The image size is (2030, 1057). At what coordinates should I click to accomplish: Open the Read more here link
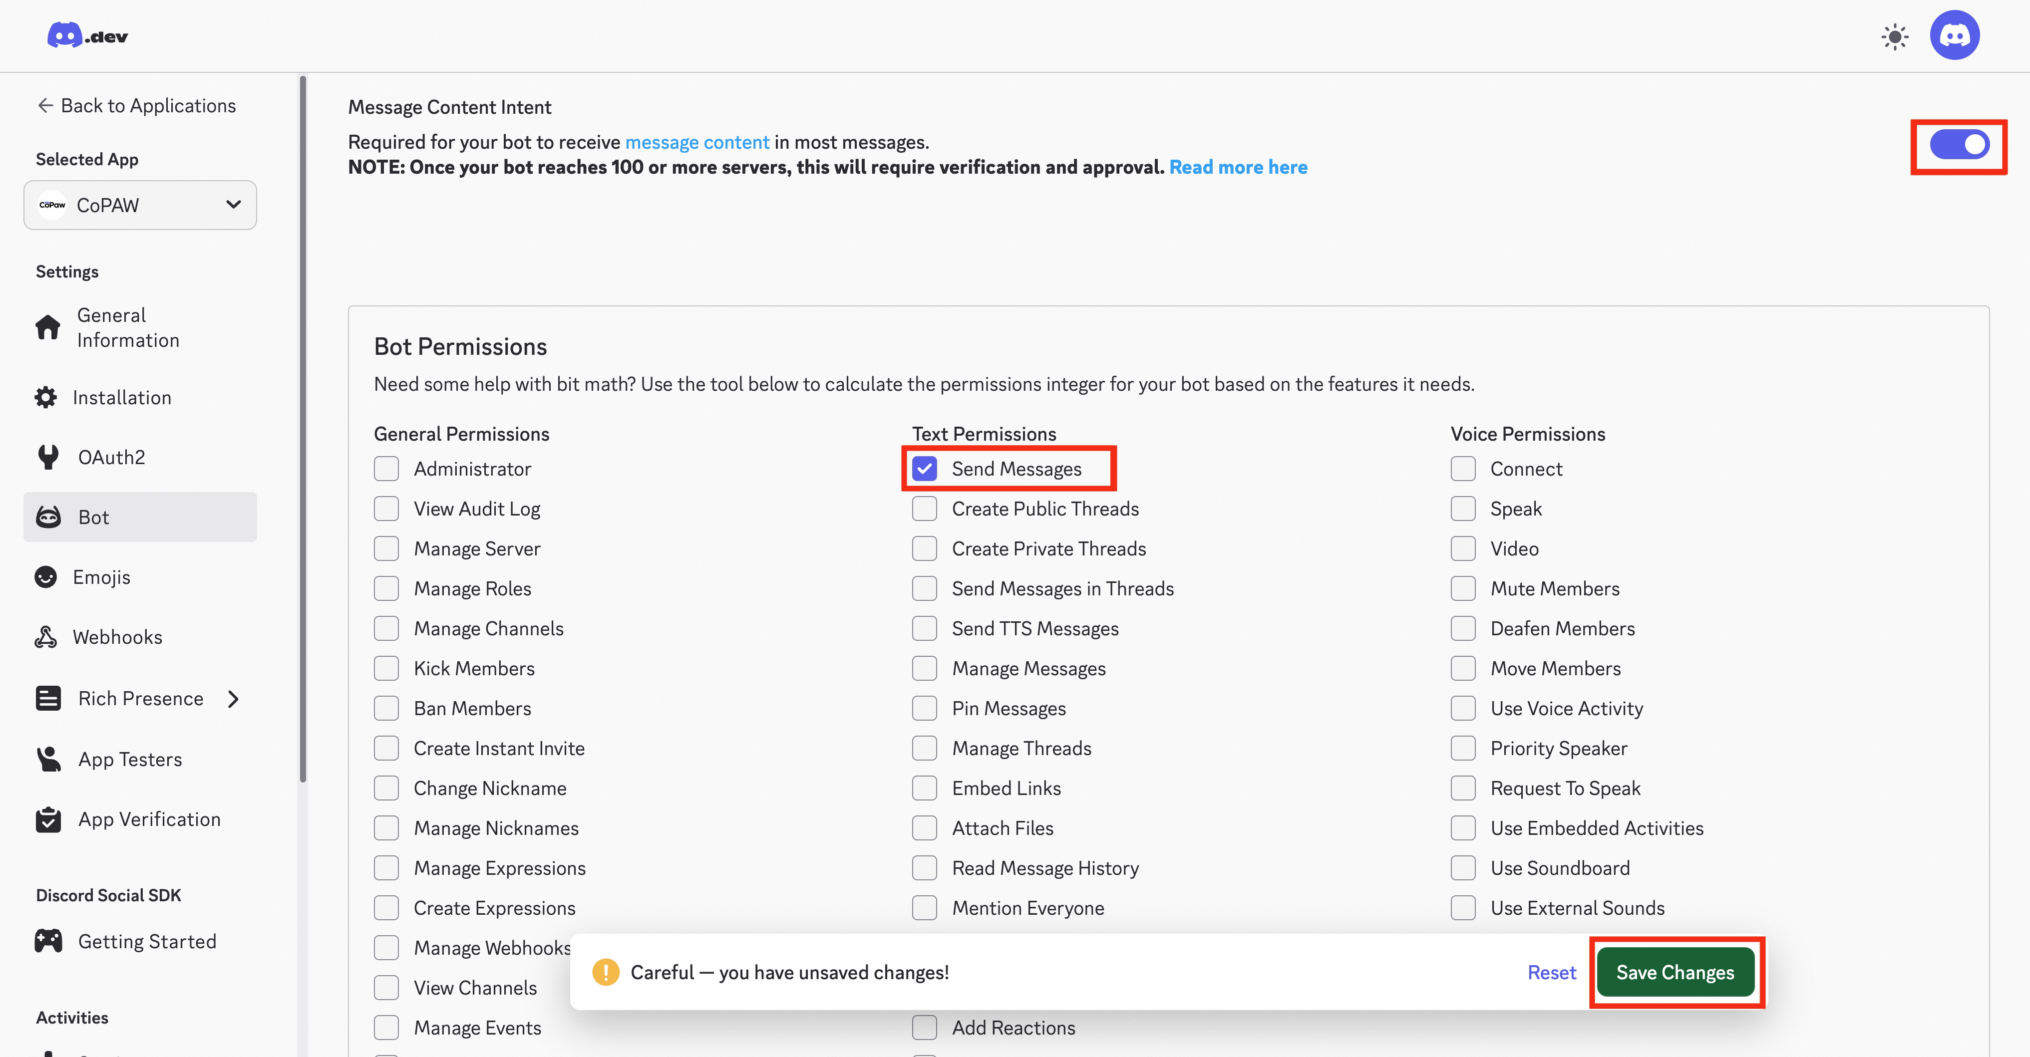1238,166
